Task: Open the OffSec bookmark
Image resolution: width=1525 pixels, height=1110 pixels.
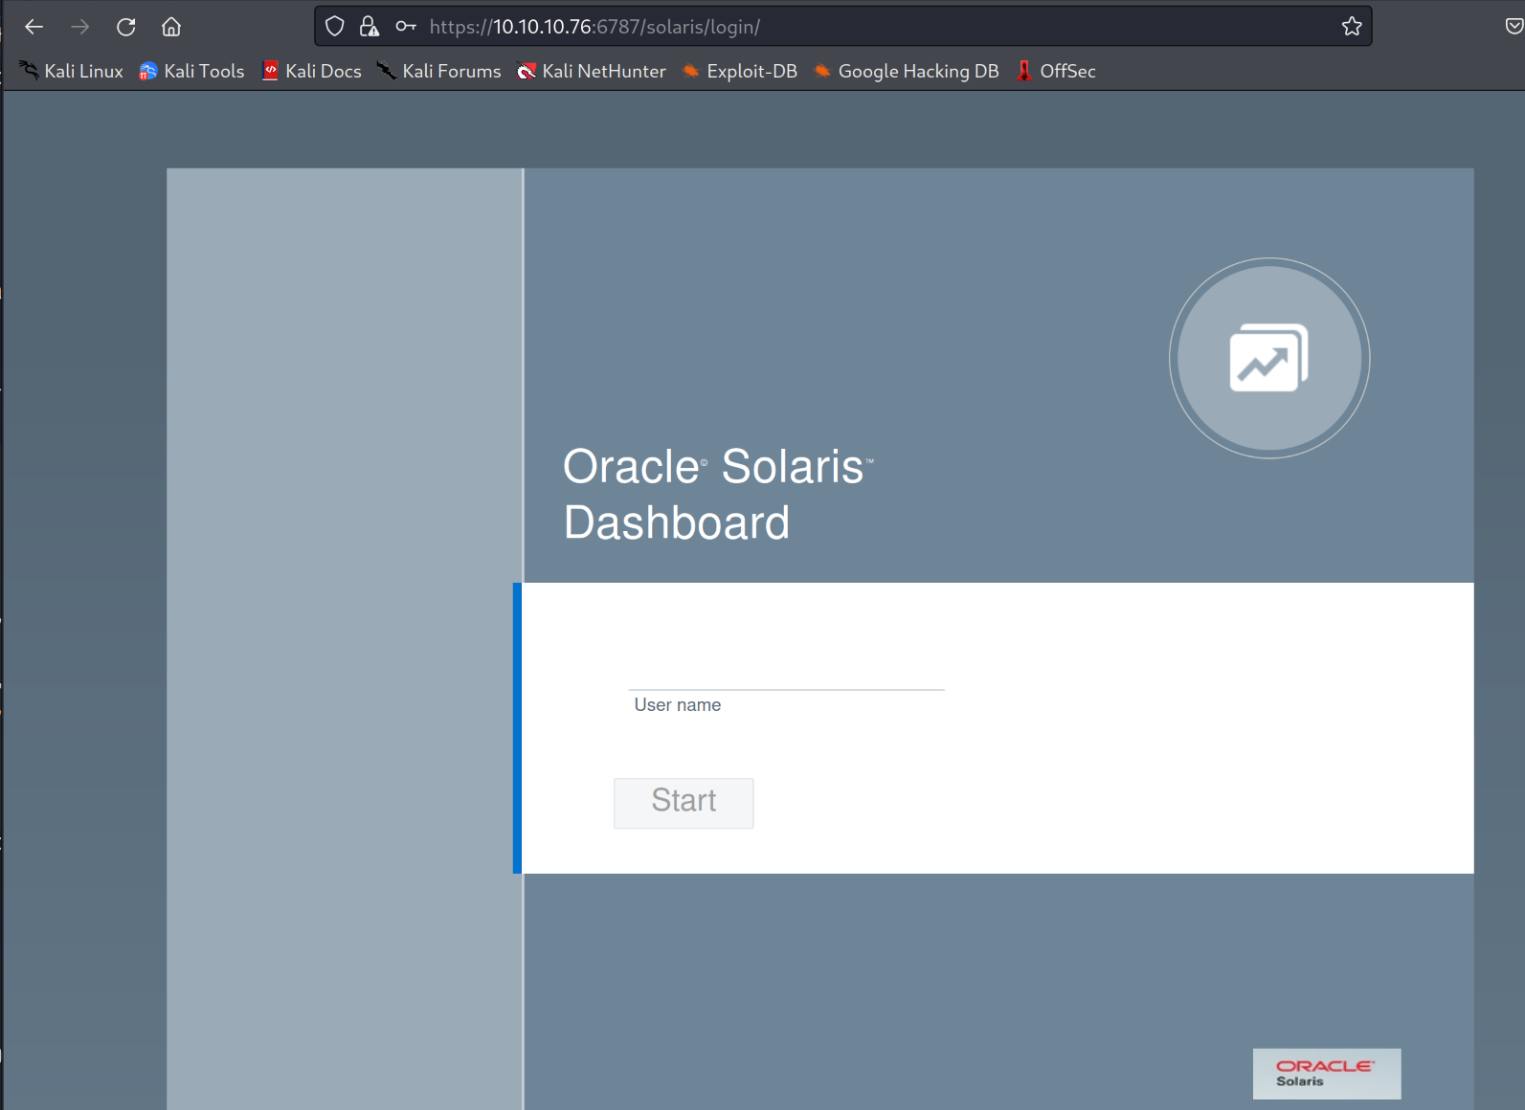Action: click(x=1056, y=71)
